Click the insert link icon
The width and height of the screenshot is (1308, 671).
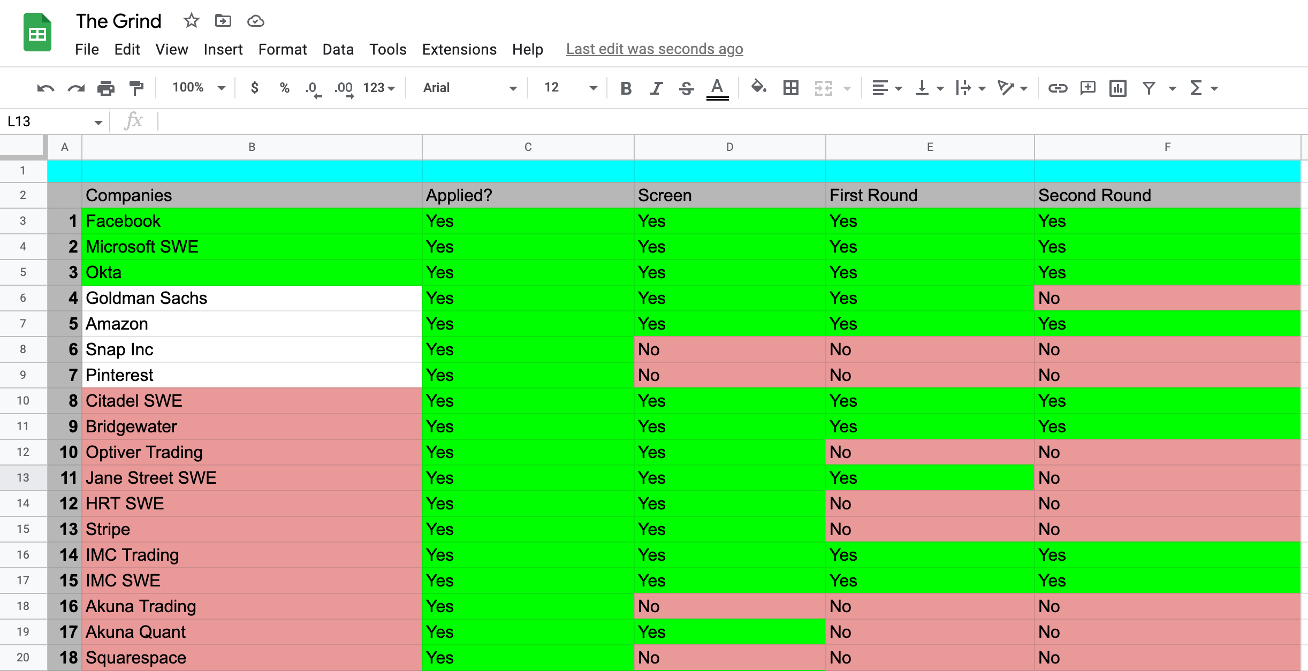coord(1058,88)
